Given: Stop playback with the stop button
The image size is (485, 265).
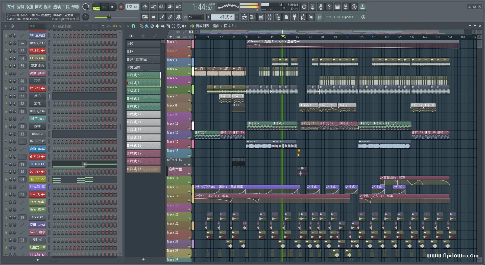Looking at the screenshot, I should 112,7.
